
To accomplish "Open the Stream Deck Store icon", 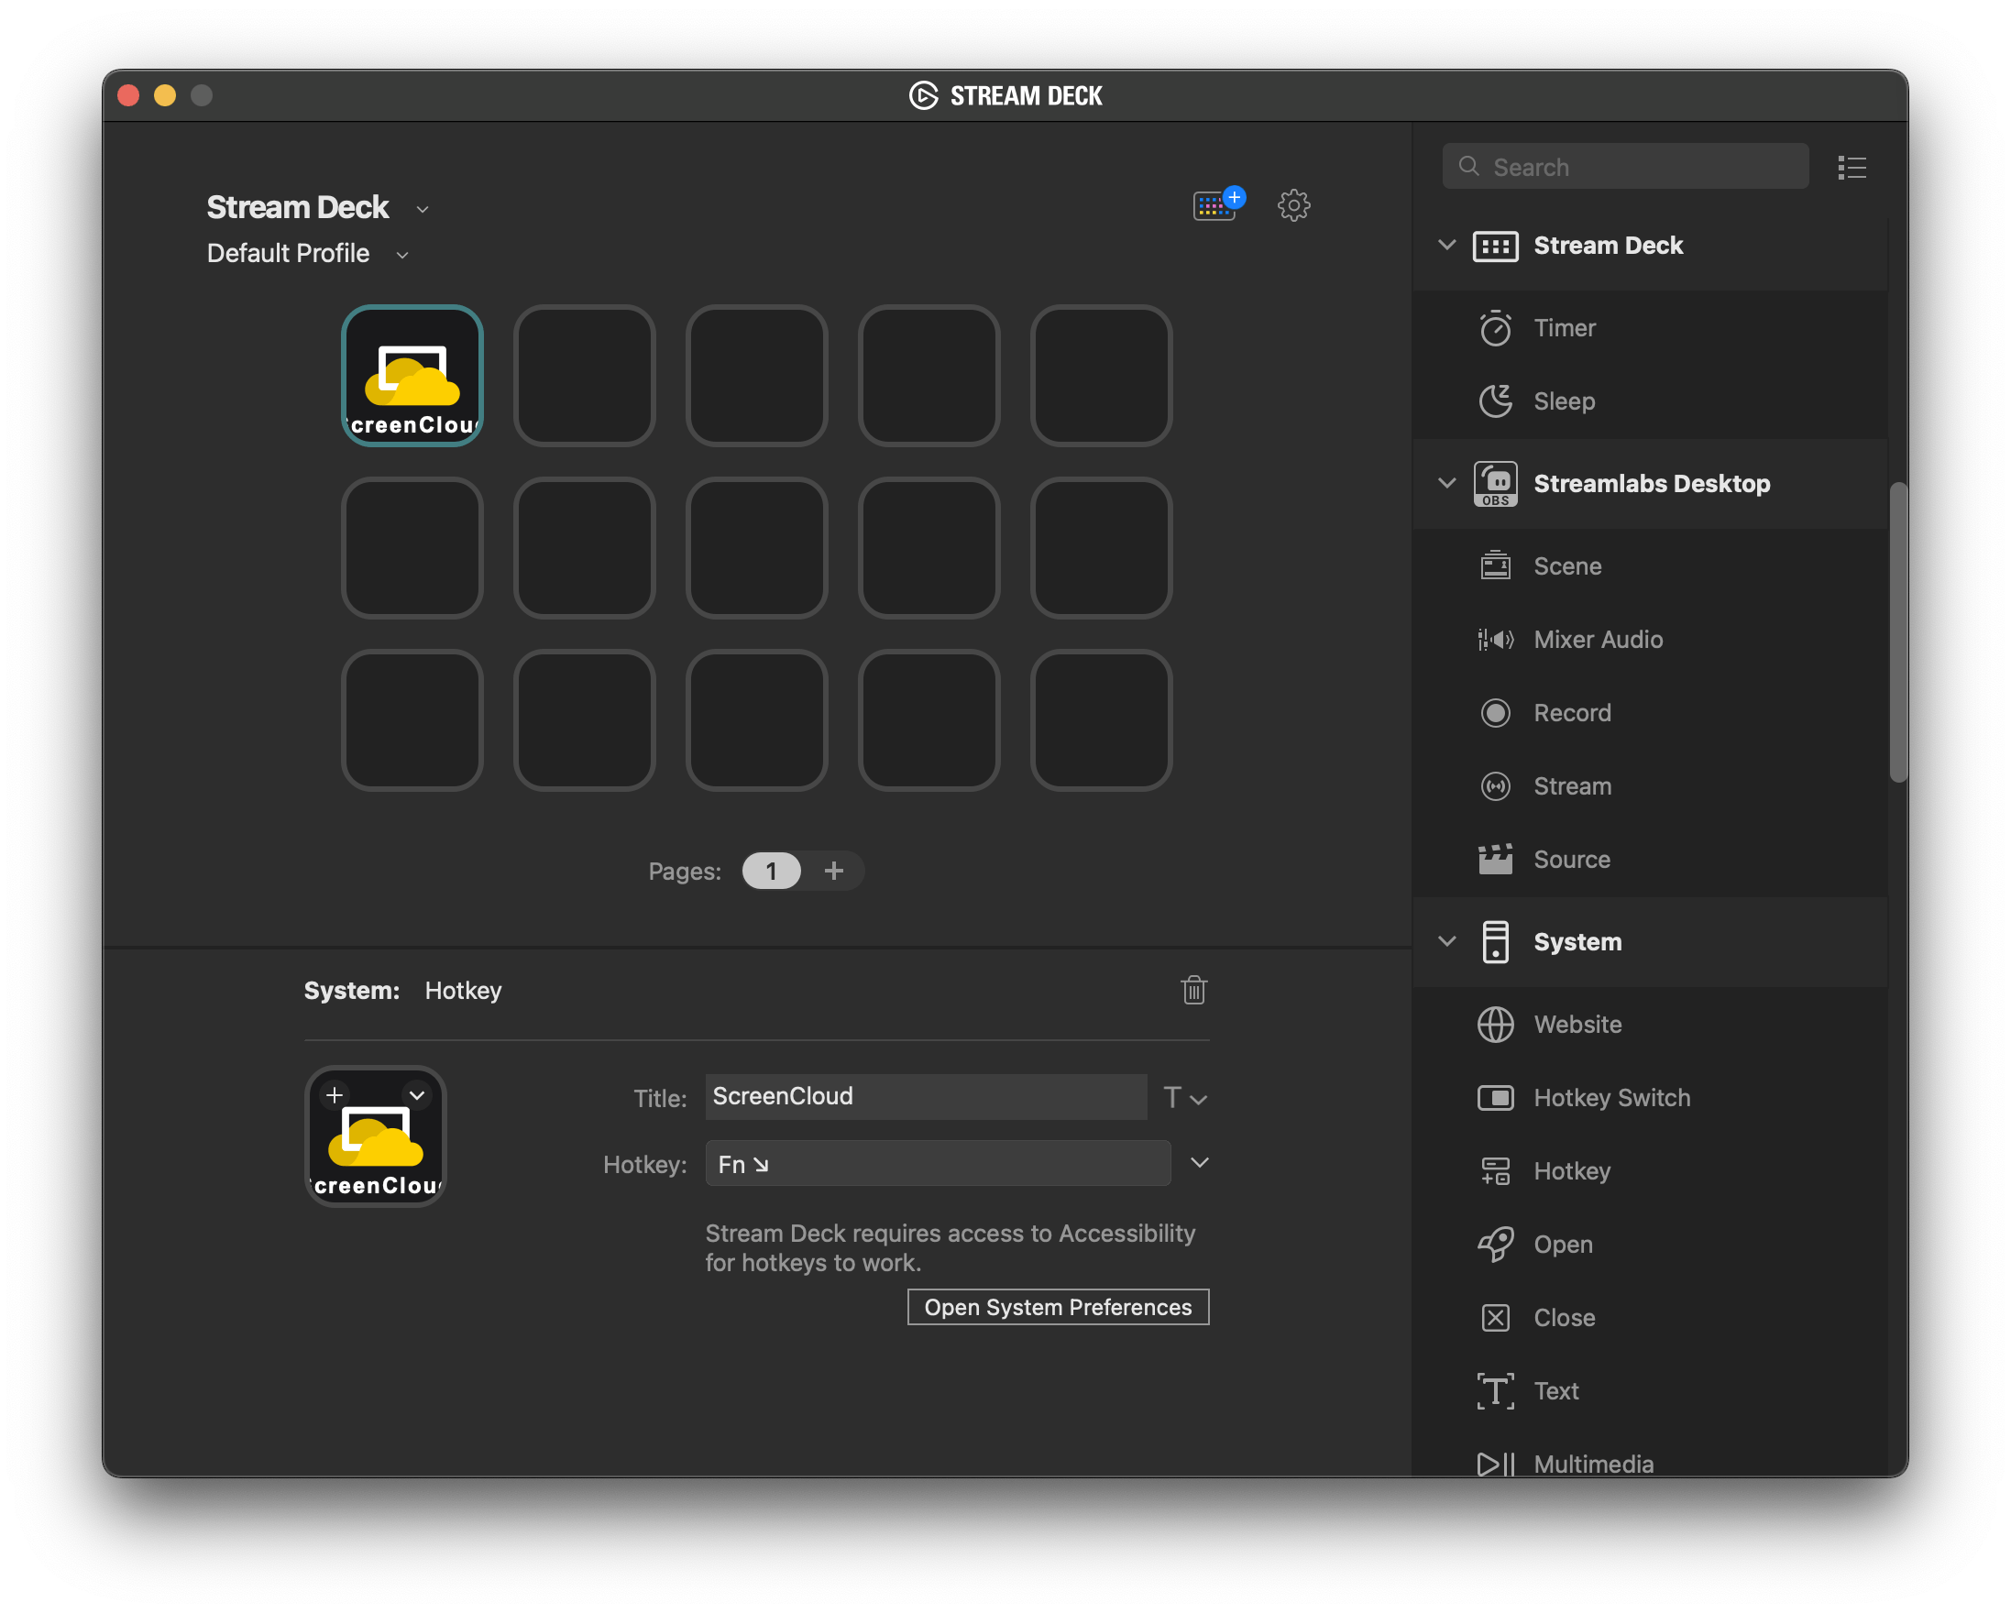I will click(1218, 204).
